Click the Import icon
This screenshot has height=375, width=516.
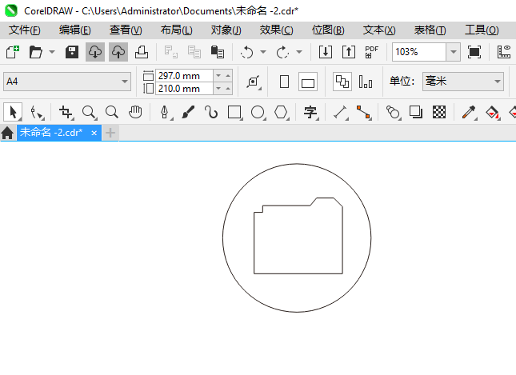coord(326,52)
